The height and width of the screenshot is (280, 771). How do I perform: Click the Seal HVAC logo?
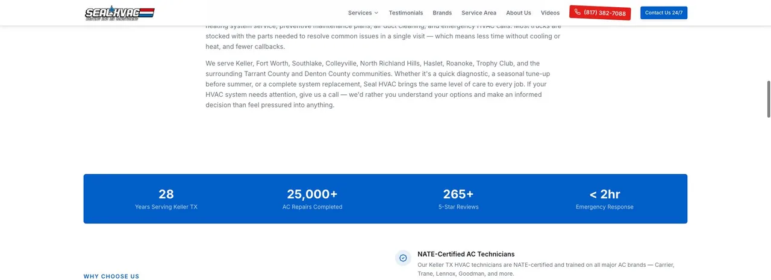[119, 13]
